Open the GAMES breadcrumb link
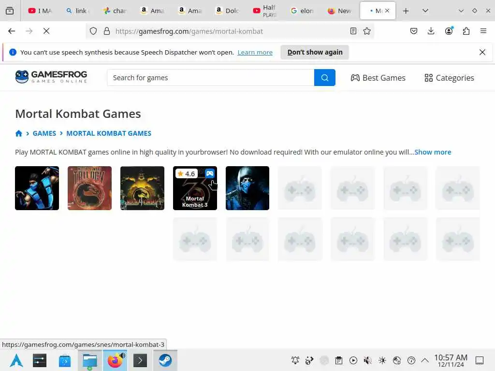 (44, 133)
